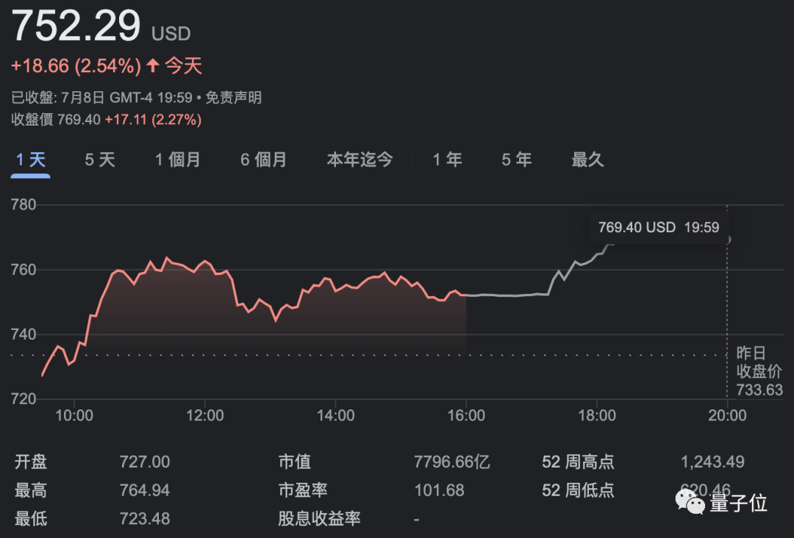The width and height of the screenshot is (794, 538).
Task: Click the 昨日收盘价 733.63 label
Action: pyautogui.click(x=759, y=371)
